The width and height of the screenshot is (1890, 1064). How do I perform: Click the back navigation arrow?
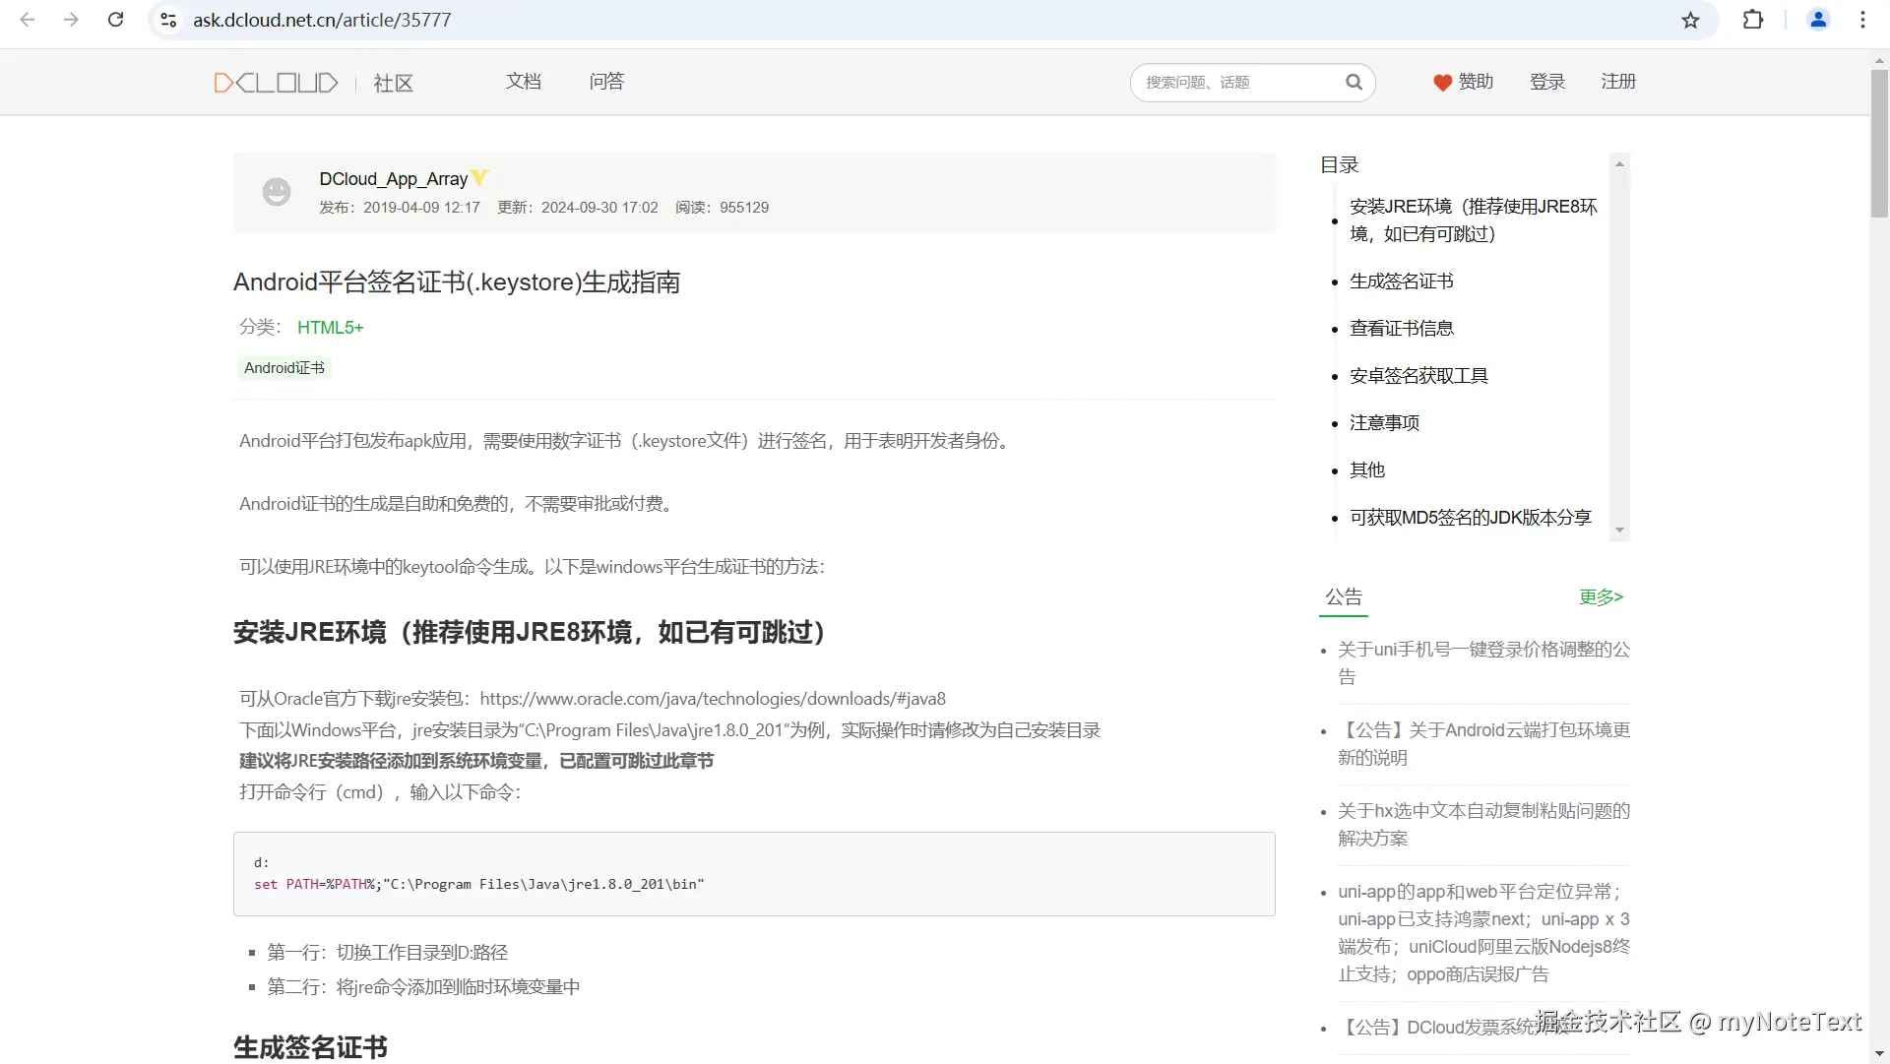tap(28, 20)
